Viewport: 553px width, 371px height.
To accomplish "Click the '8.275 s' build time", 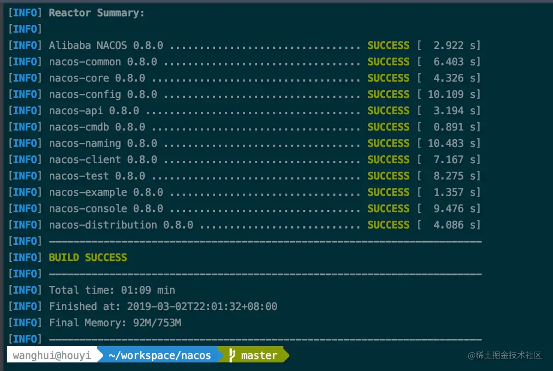I will (x=454, y=176).
